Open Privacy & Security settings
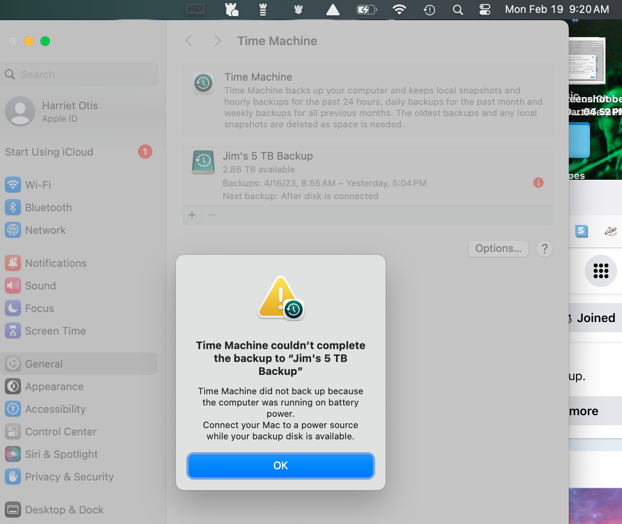 point(79,477)
